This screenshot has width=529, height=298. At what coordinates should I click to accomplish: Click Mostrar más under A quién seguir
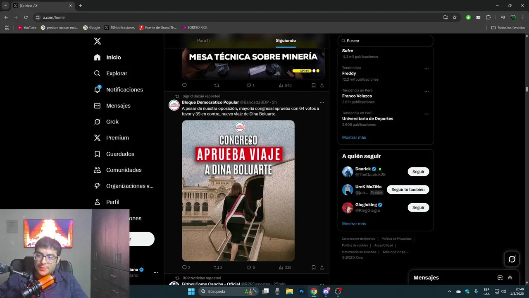point(354,224)
